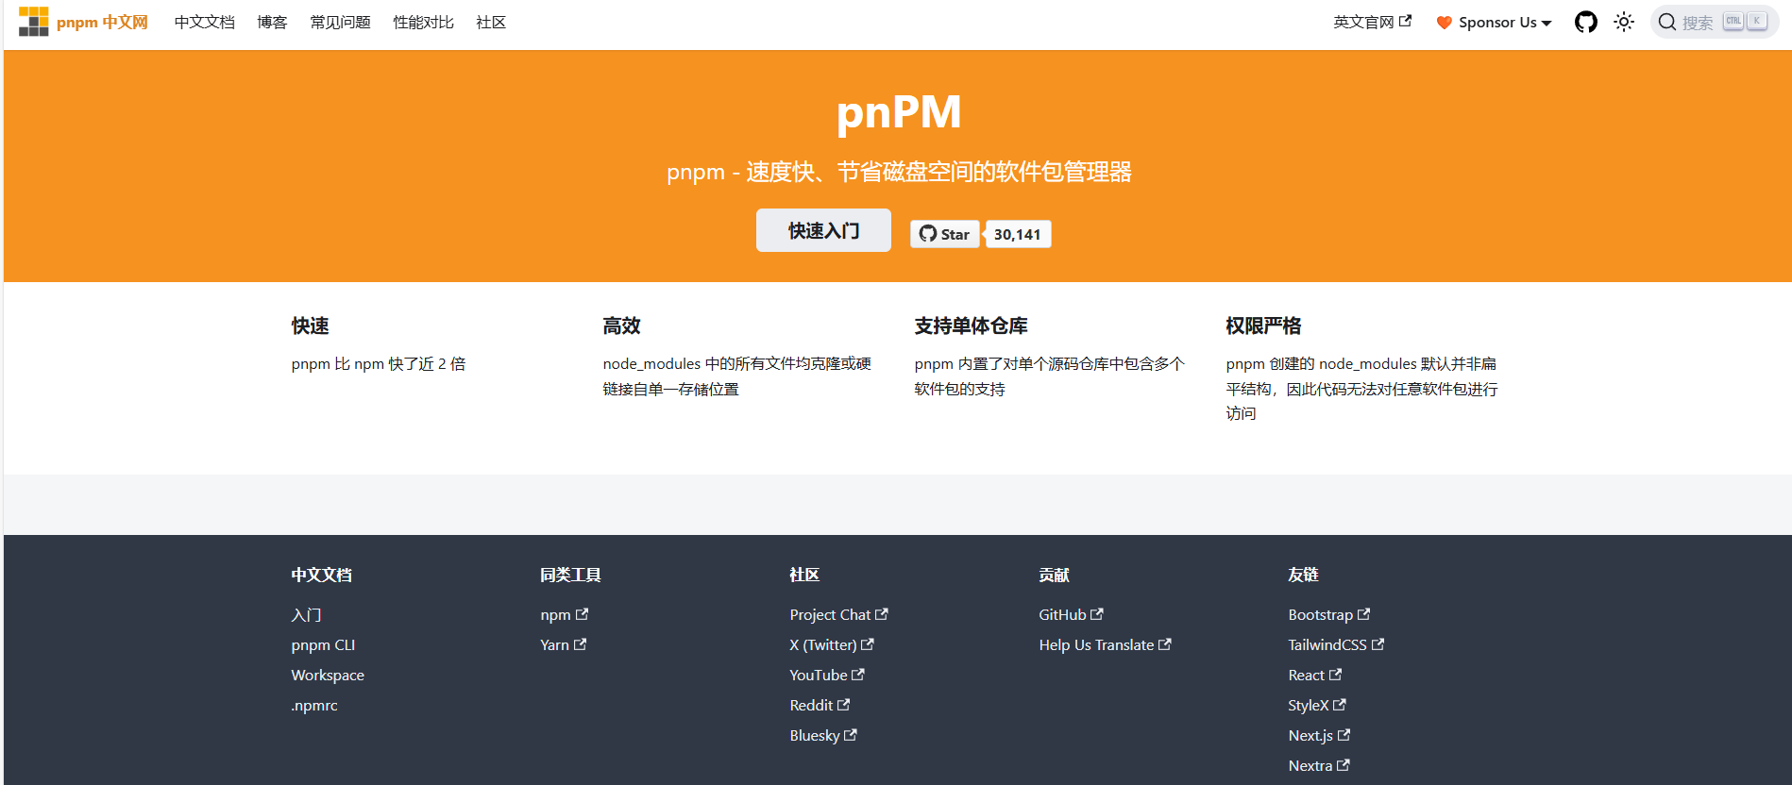Image resolution: width=1792 pixels, height=785 pixels.
Task: Open the footer npm external link
Action: point(565,615)
